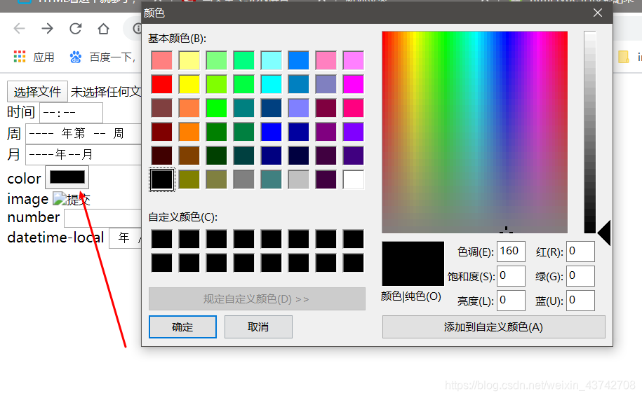Pick the orange basic color
The height and width of the screenshot is (398, 642).
[x=189, y=132]
